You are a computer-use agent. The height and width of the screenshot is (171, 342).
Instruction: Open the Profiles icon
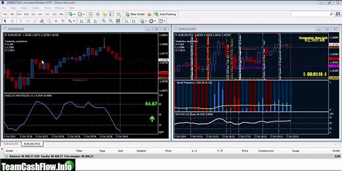point(80,14)
